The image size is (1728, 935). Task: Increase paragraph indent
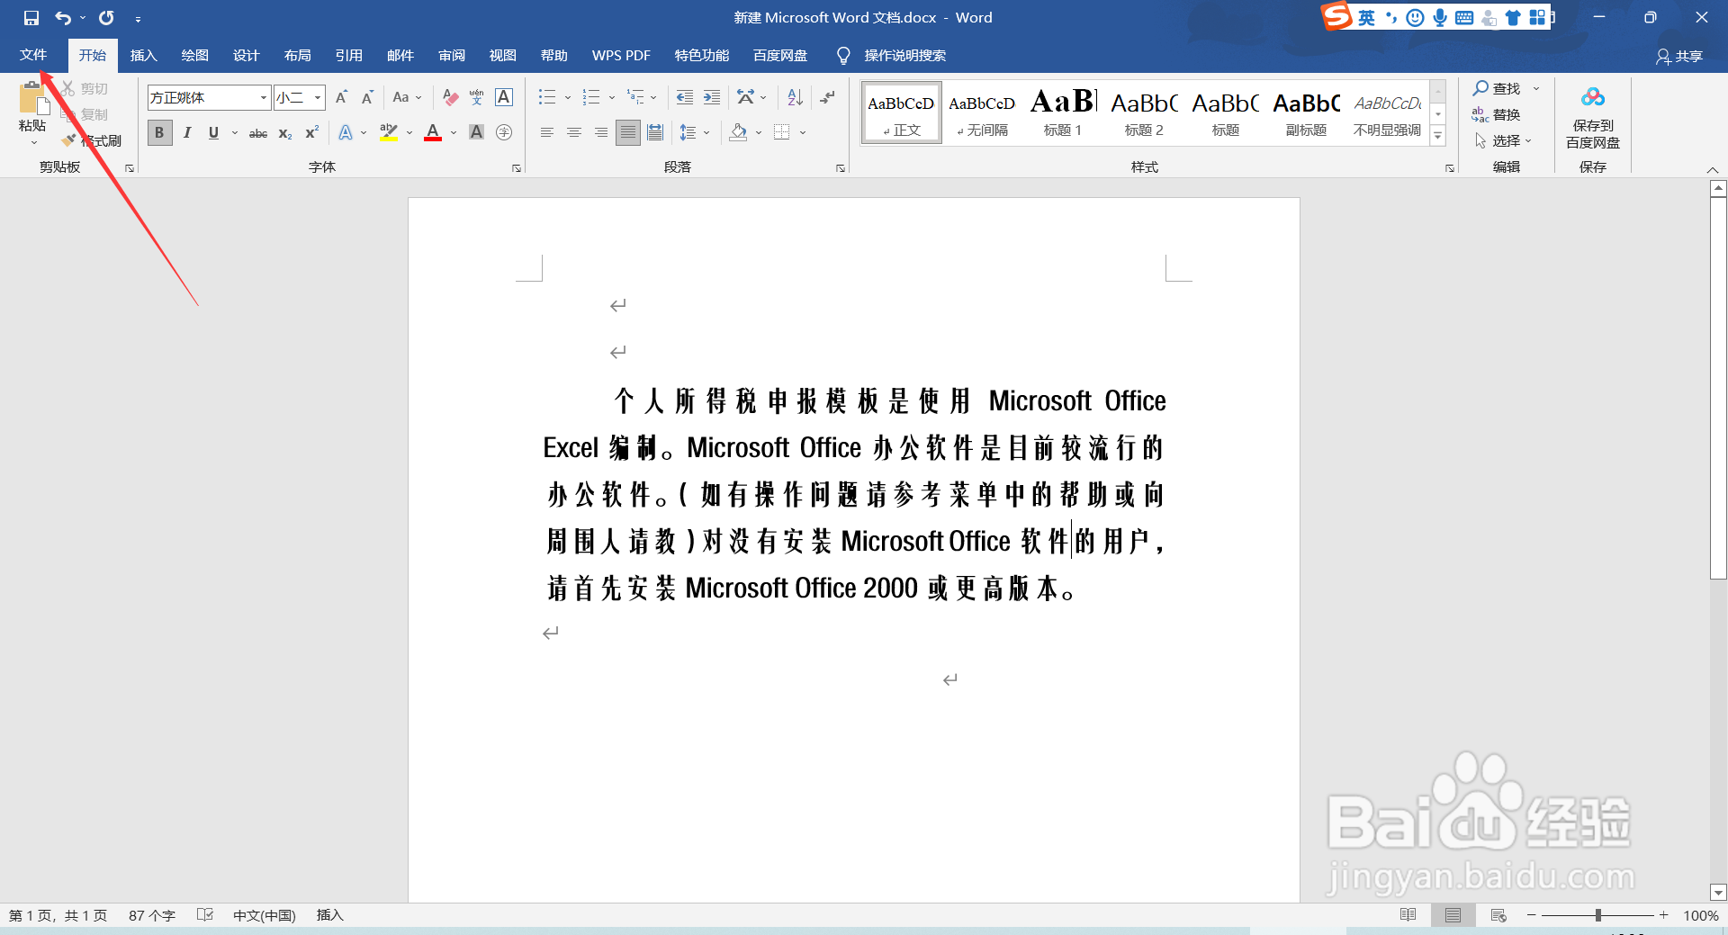coord(712,97)
